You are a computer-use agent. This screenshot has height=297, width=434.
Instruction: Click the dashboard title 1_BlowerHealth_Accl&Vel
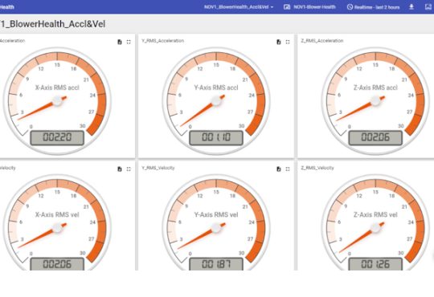[52, 24]
